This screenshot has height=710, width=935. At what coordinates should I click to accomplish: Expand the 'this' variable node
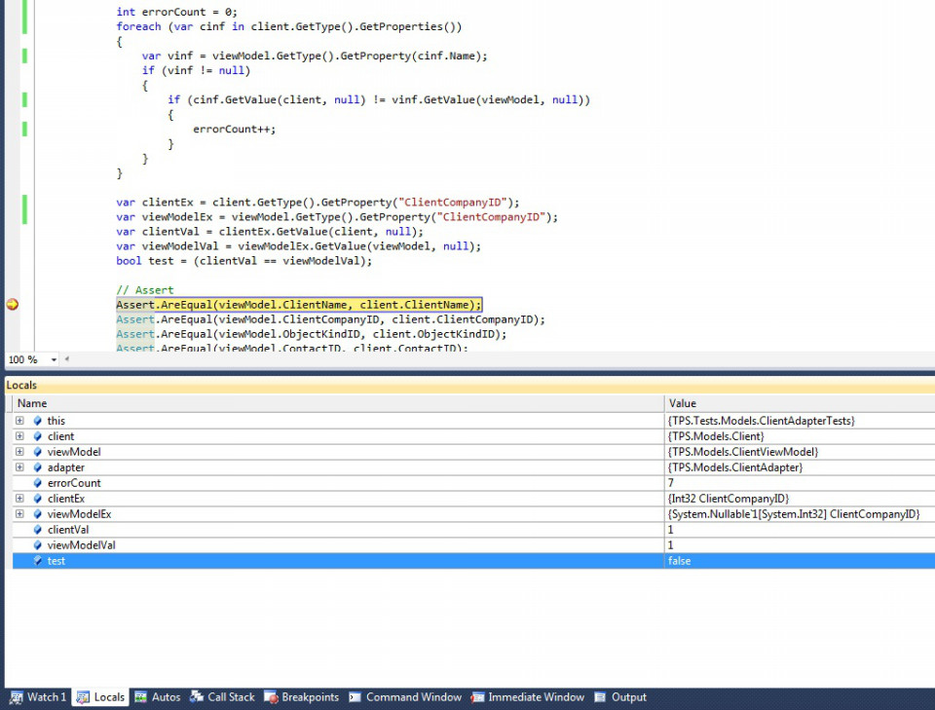click(x=19, y=421)
